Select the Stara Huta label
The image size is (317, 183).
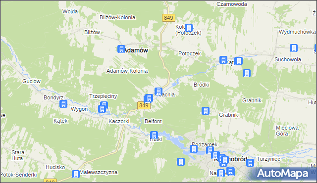coord(18,155)
